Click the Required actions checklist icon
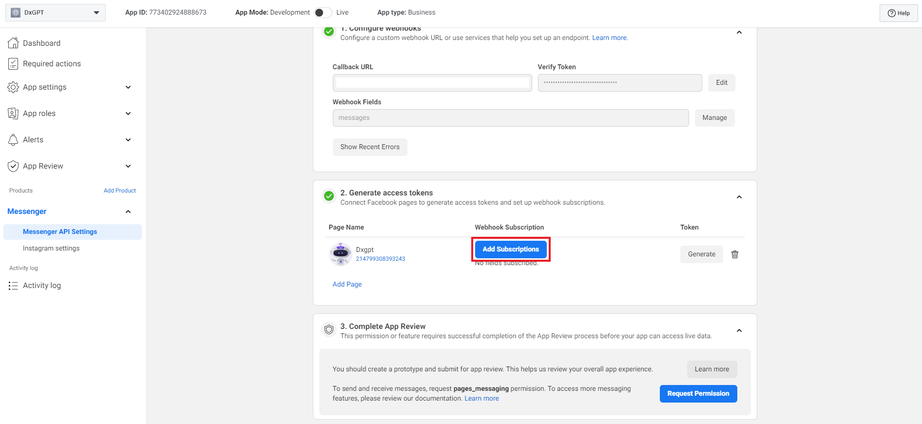 13,64
